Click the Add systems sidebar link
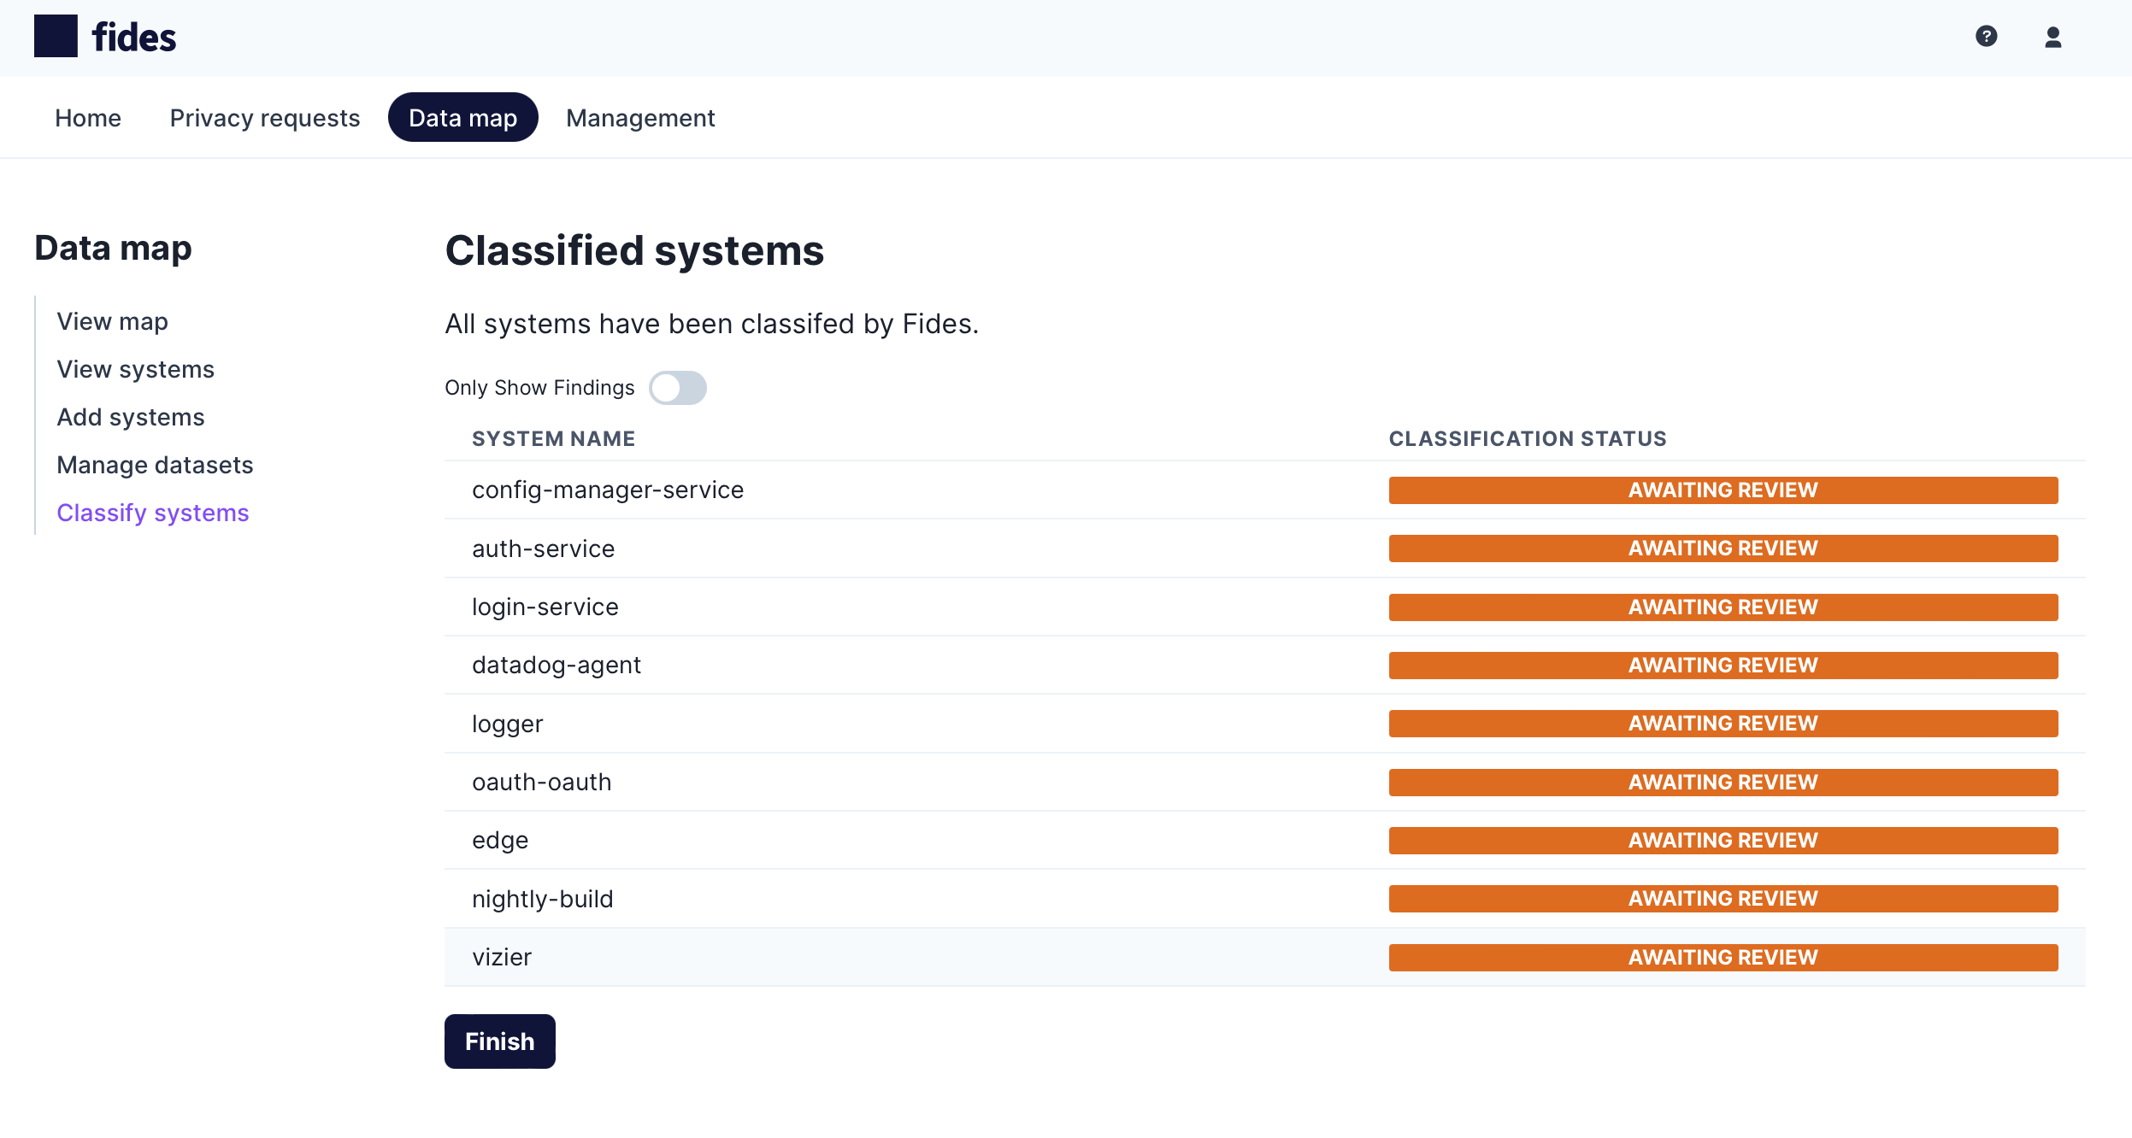 [131, 415]
